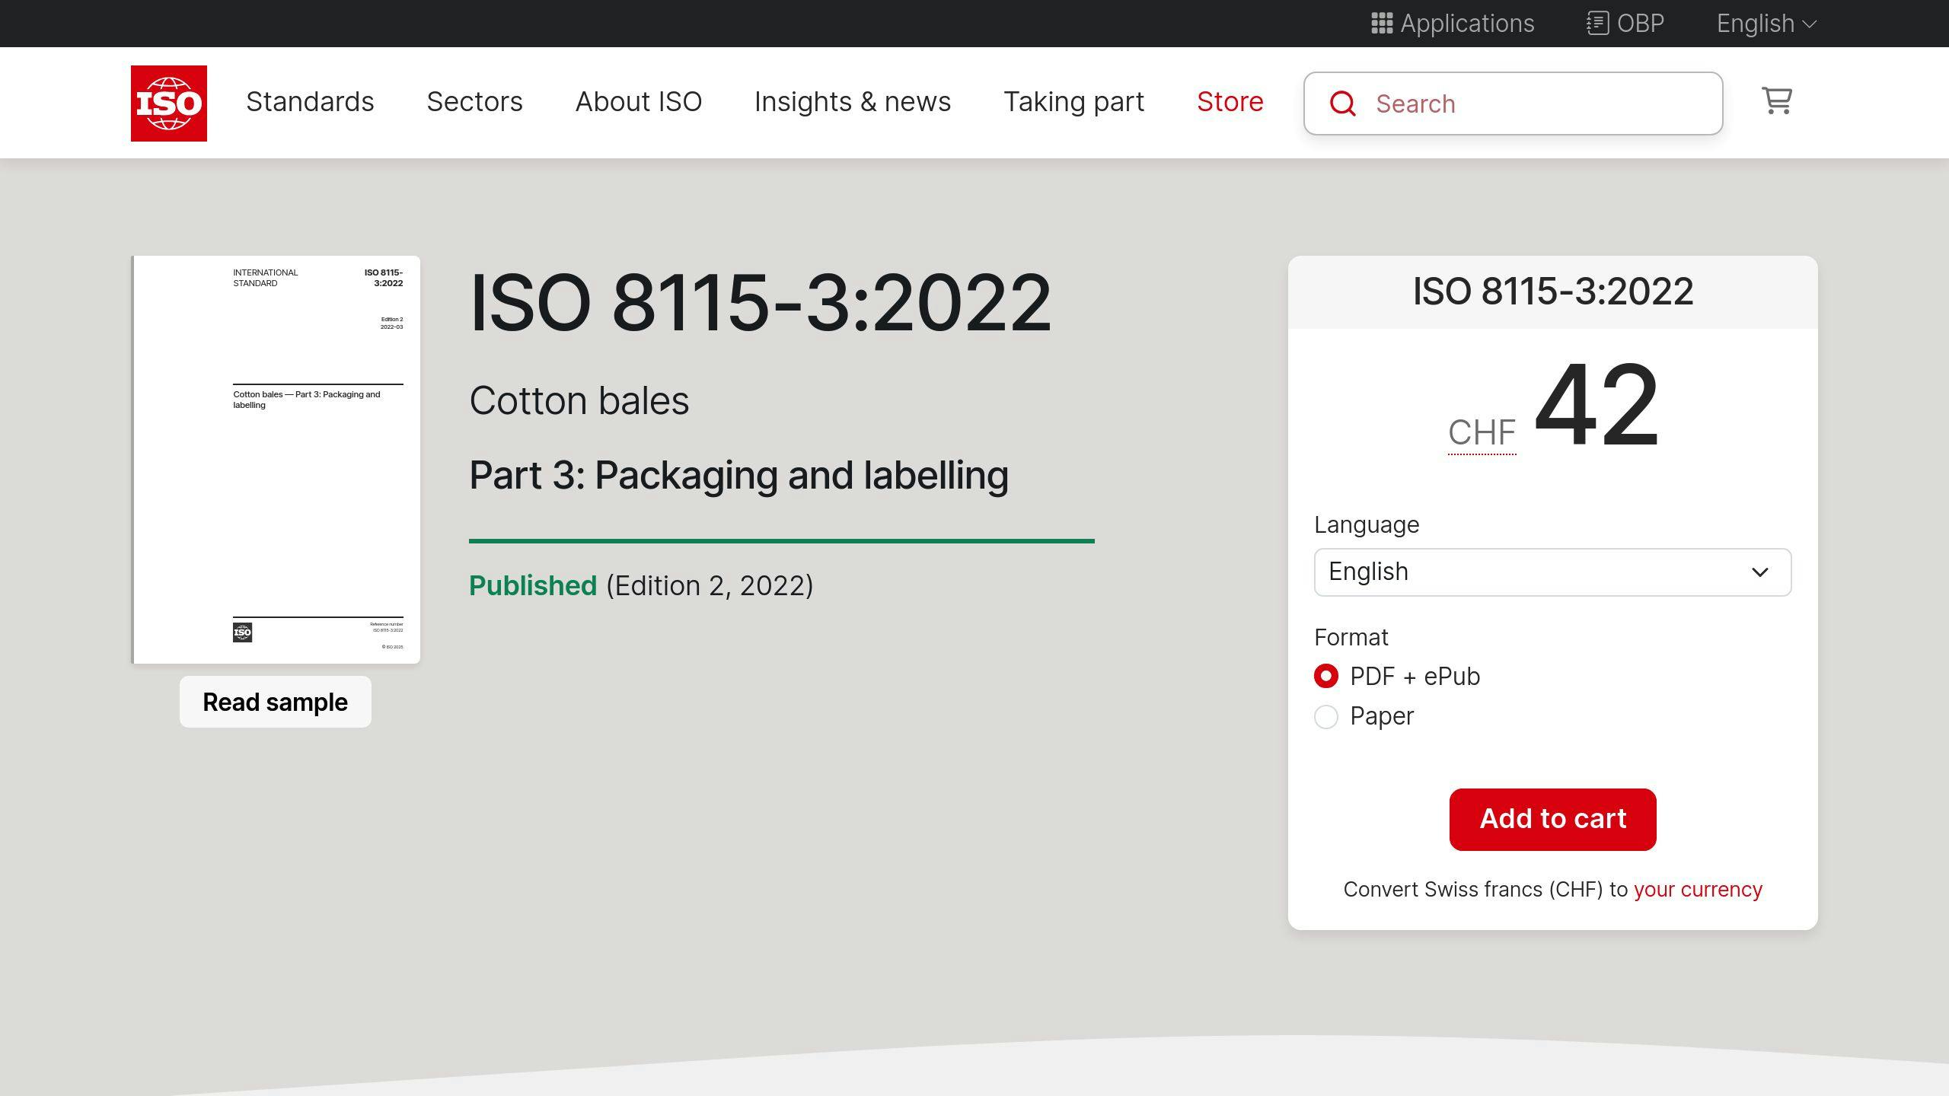Open the shopping cart icon
This screenshot has width=1949, height=1096.
point(1777,100)
